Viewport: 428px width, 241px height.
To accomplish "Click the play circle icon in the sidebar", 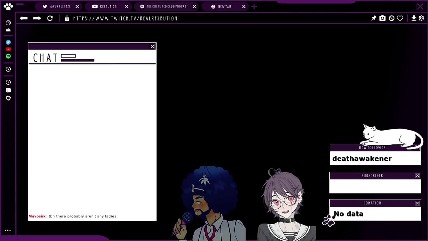I will (8, 69).
